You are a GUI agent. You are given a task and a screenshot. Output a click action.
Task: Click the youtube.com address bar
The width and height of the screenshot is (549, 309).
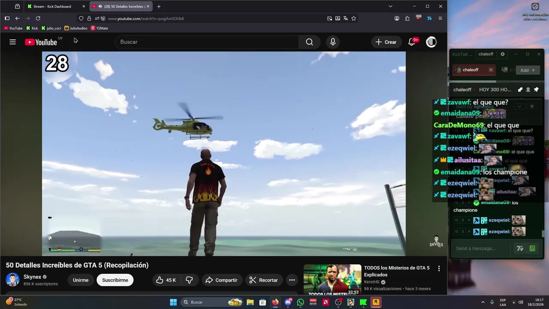(x=214, y=18)
